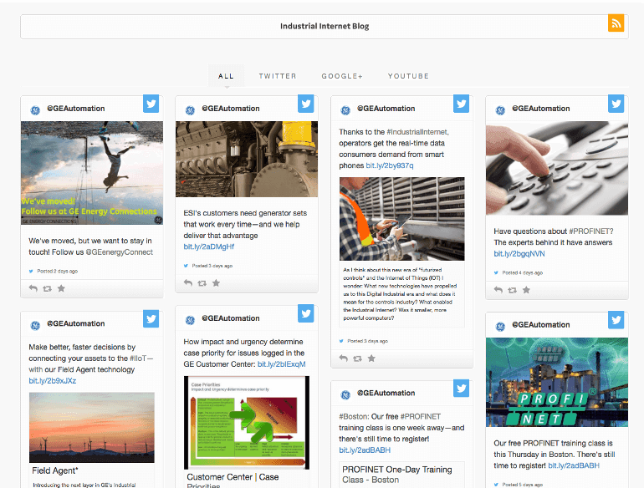Switch to the GOOGLE+ filter tab
Image resolution: width=644 pixels, height=488 pixels.
click(x=342, y=76)
